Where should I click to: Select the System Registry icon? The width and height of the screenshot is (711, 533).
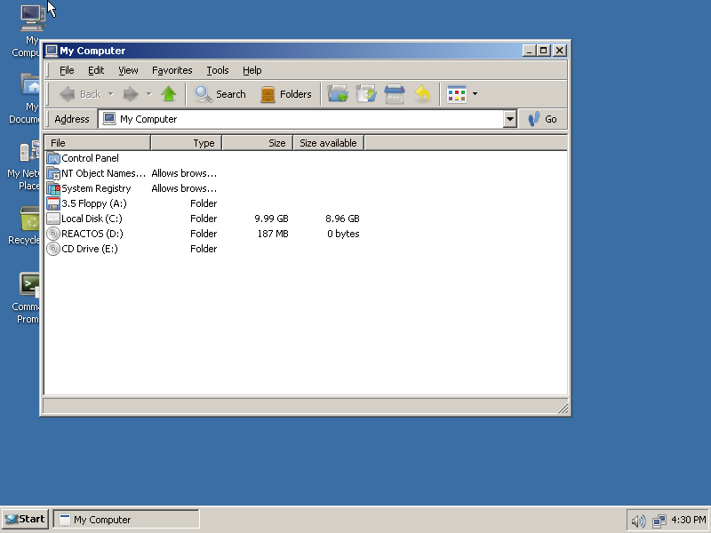pos(53,188)
